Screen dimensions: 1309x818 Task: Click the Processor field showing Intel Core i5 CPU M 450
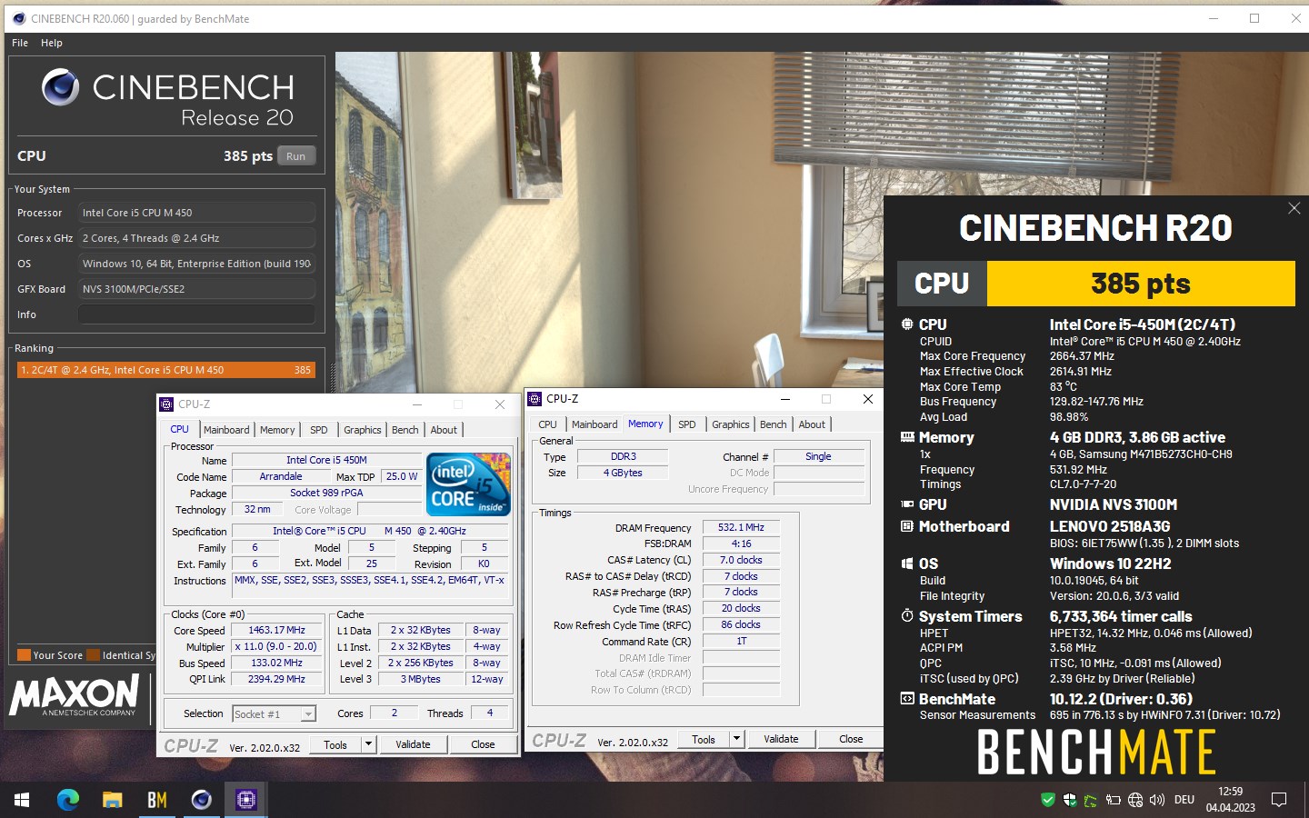pyautogui.click(x=196, y=213)
